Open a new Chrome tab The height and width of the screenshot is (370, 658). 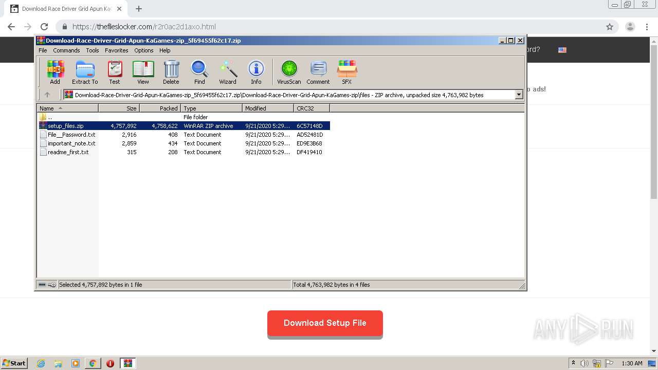[139, 9]
